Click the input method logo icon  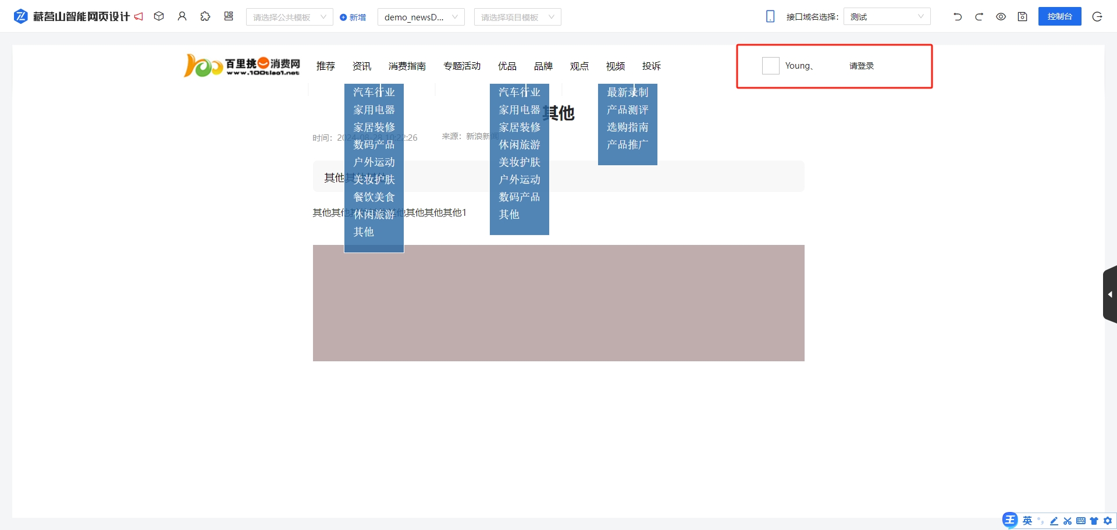pyautogui.click(x=1010, y=520)
